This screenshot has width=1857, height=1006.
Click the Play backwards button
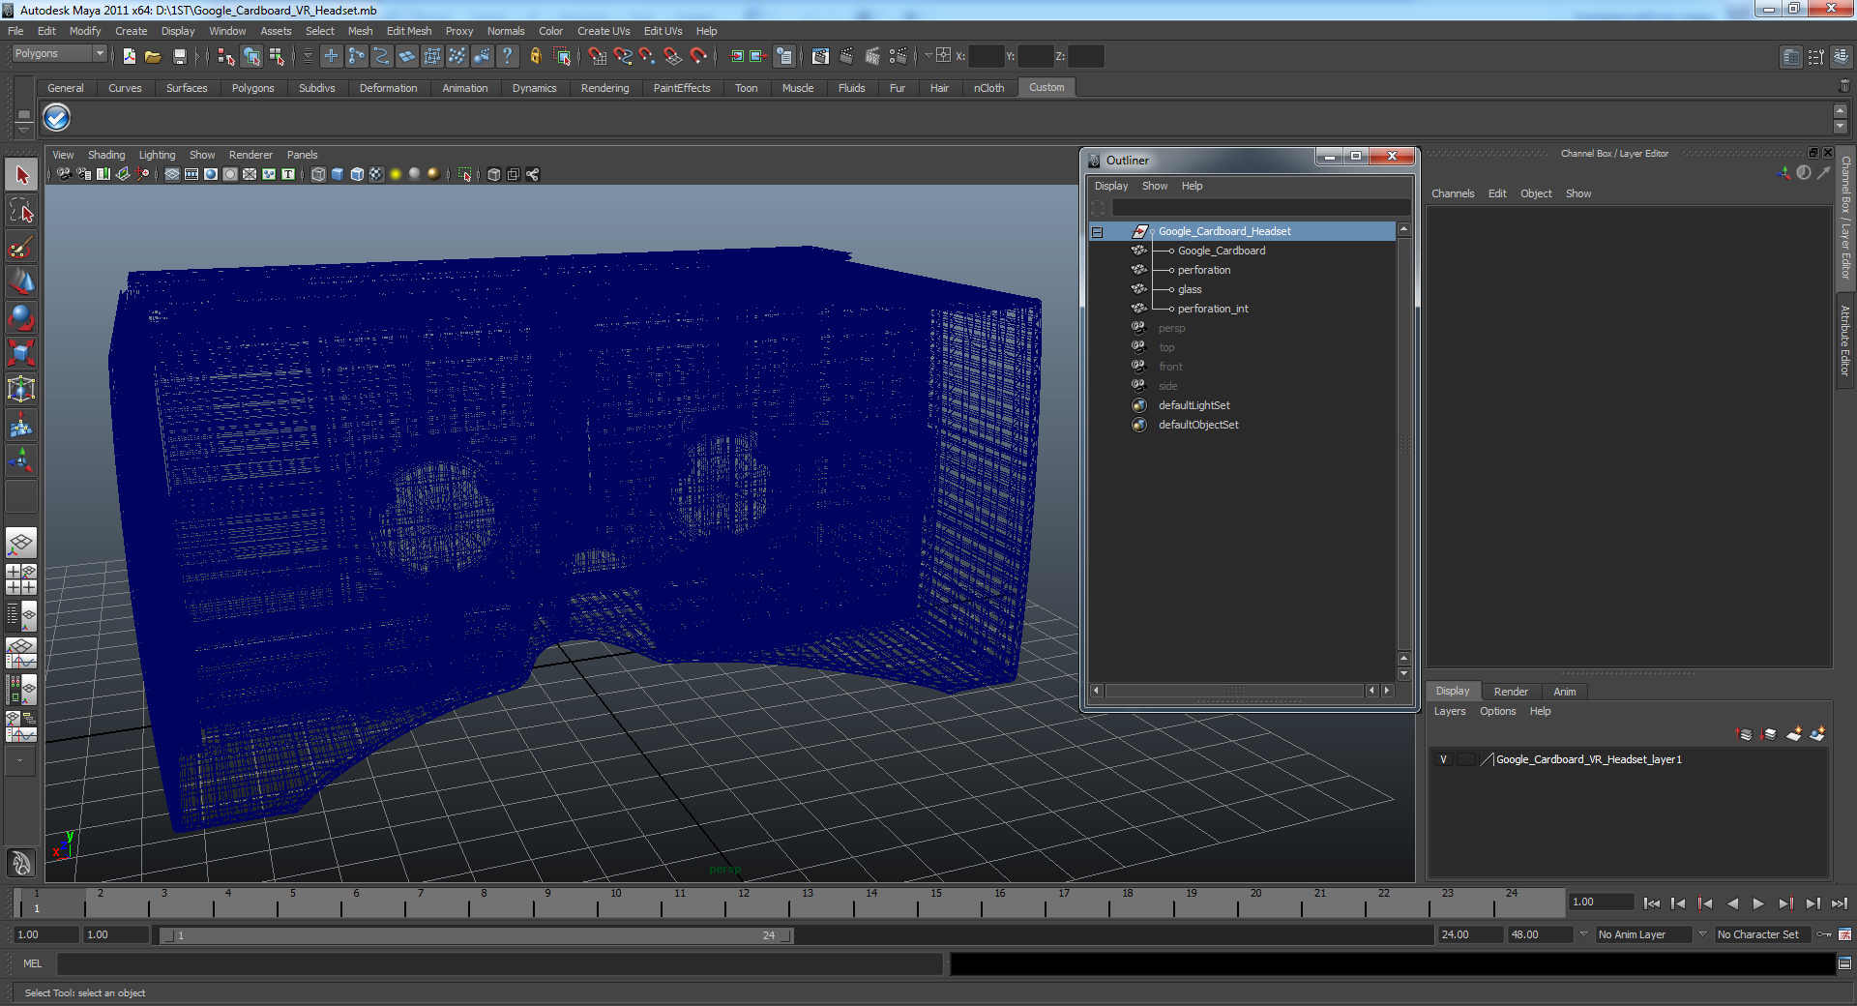tap(1731, 903)
